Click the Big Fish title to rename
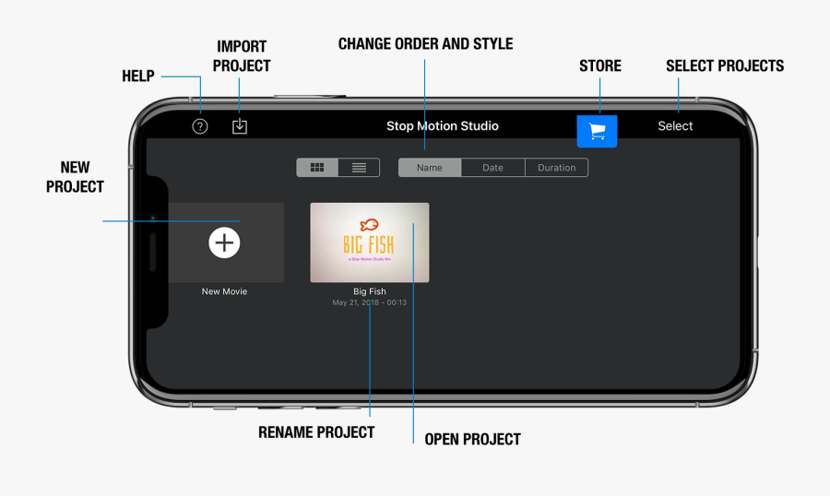The image size is (830, 496). point(369,291)
